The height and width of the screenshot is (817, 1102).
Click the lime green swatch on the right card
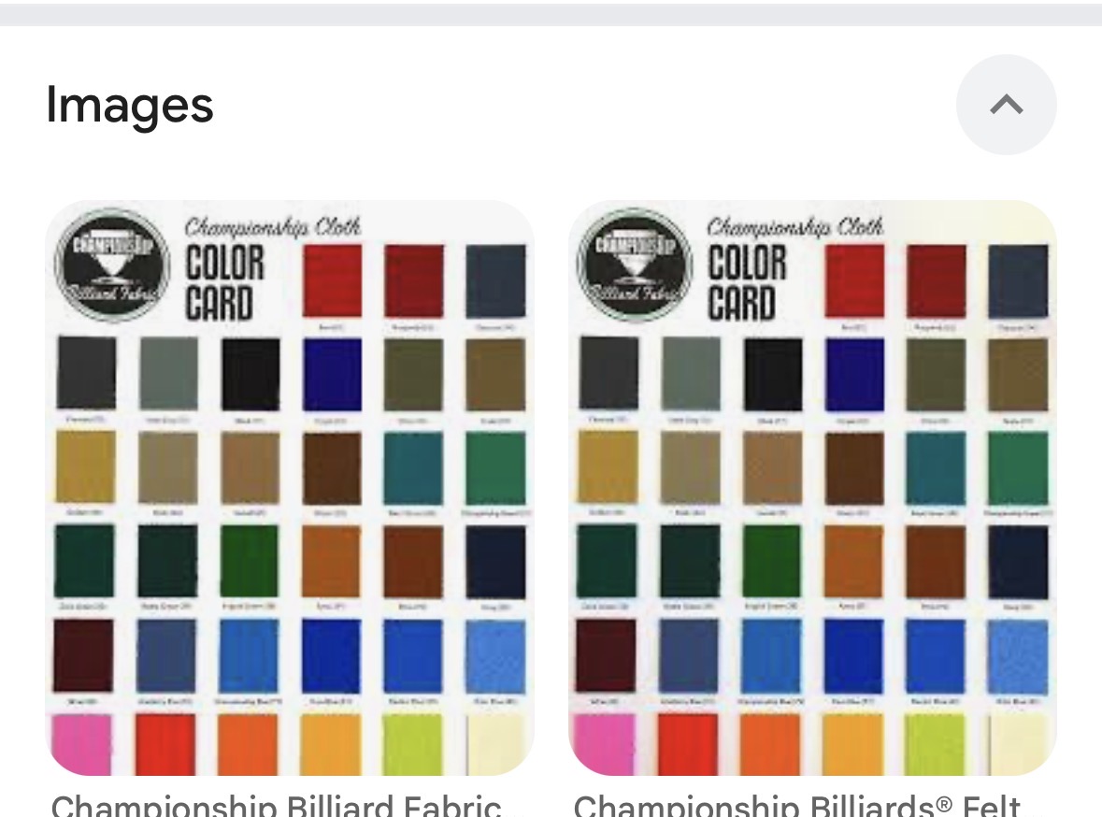[x=935, y=744]
